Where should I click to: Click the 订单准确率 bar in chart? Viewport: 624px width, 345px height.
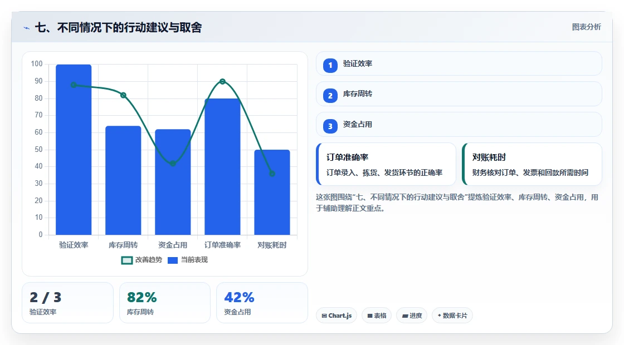(222, 166)
